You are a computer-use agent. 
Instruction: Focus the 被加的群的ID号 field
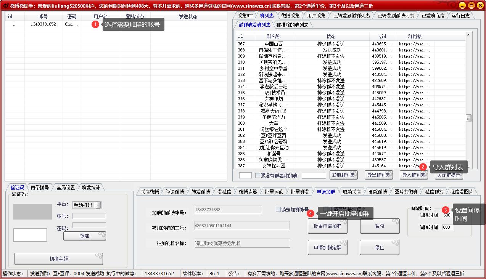[242, 226]
